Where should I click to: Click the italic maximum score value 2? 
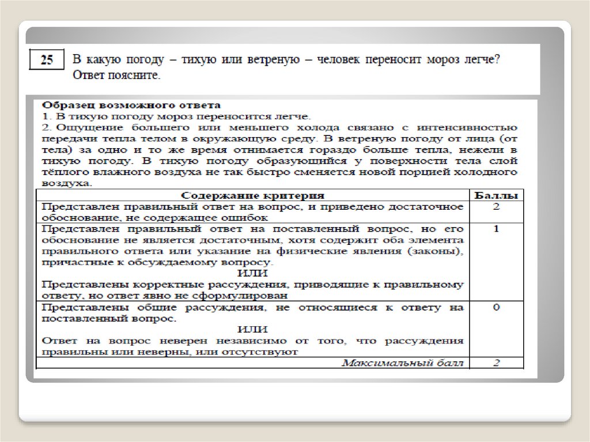point(496,363)
